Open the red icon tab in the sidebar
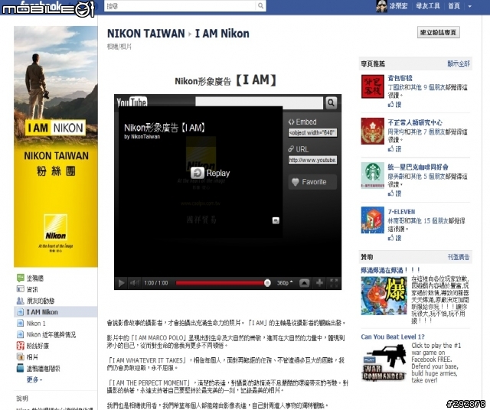 pos(32,346)
